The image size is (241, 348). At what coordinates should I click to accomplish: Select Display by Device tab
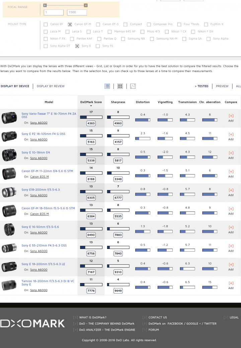[x=15, y=86]
